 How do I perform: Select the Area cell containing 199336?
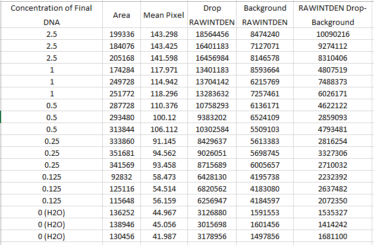click(x=122, y=34)
